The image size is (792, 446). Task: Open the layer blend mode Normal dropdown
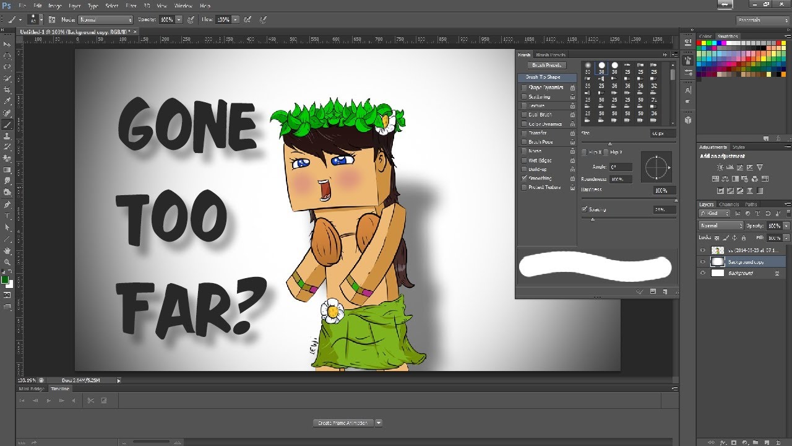click(721, 225)
